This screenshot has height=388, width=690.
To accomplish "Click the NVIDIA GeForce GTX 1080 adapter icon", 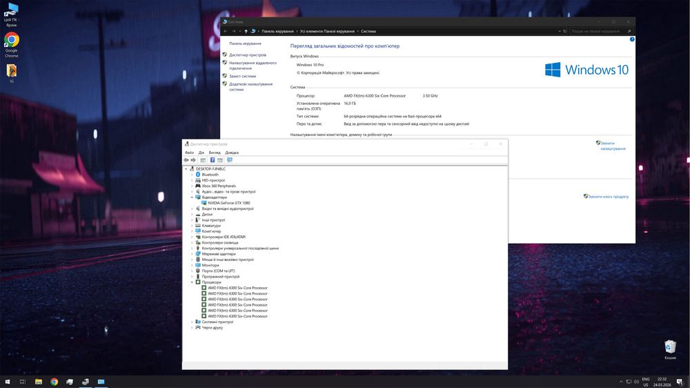I will tap(204, 203).
